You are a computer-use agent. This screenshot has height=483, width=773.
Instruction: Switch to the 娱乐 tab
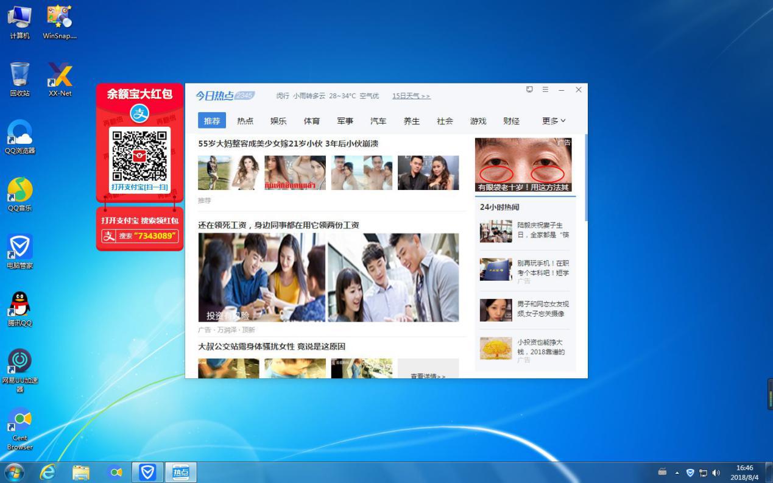coord(278,121)
